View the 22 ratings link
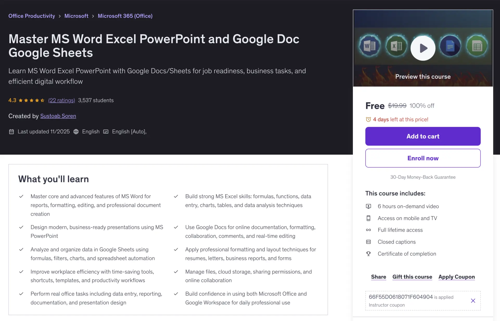Image resolution: width=500 pixels, height=321 pixels. click(x=61, y=100)
